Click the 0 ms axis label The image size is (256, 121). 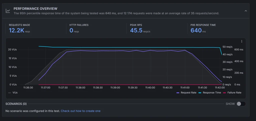tap(237, 84)
